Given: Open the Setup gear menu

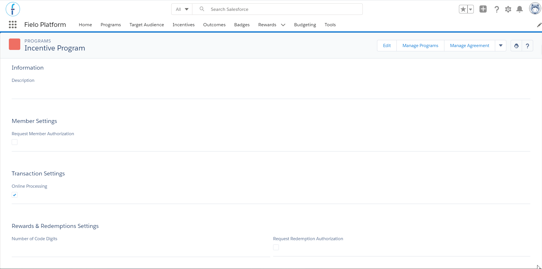Looking at the screenshot, I should (508, 9).
